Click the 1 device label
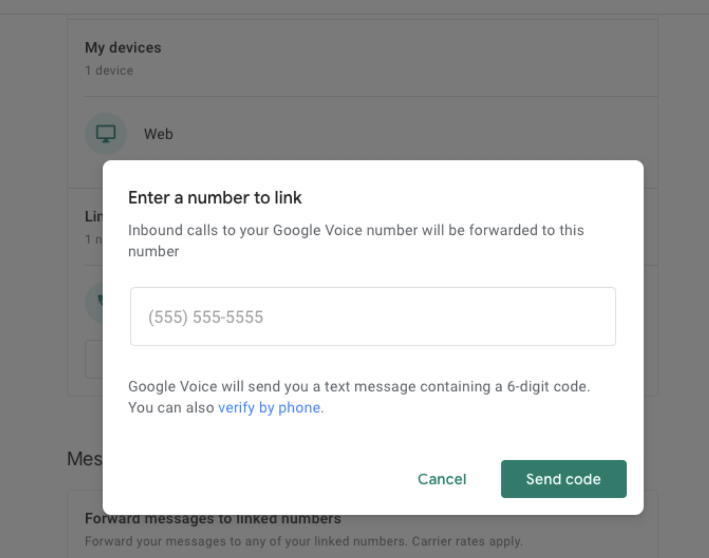The width and height of the screenshot is (709, 558). (109, 70)
